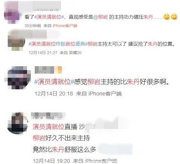Open the @柳岩 mention in first post
Image resolution: width=180 pixels, height=164 pixels.
(x=100, y=17)
